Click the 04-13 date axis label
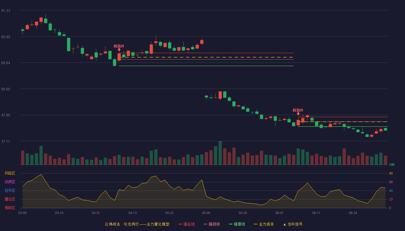405x231 pixels. (132, 213)
